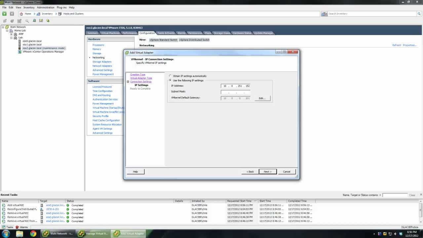Click the Wahl Network vCenter tree icon
Viewport: 423px width, 238px height.
pos(7,27)
